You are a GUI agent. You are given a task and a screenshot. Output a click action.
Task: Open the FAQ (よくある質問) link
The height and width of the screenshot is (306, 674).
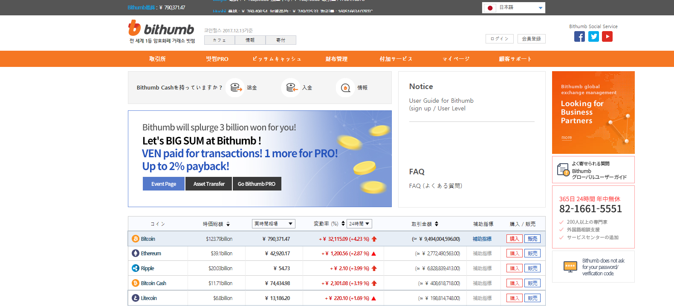(436, 186)
